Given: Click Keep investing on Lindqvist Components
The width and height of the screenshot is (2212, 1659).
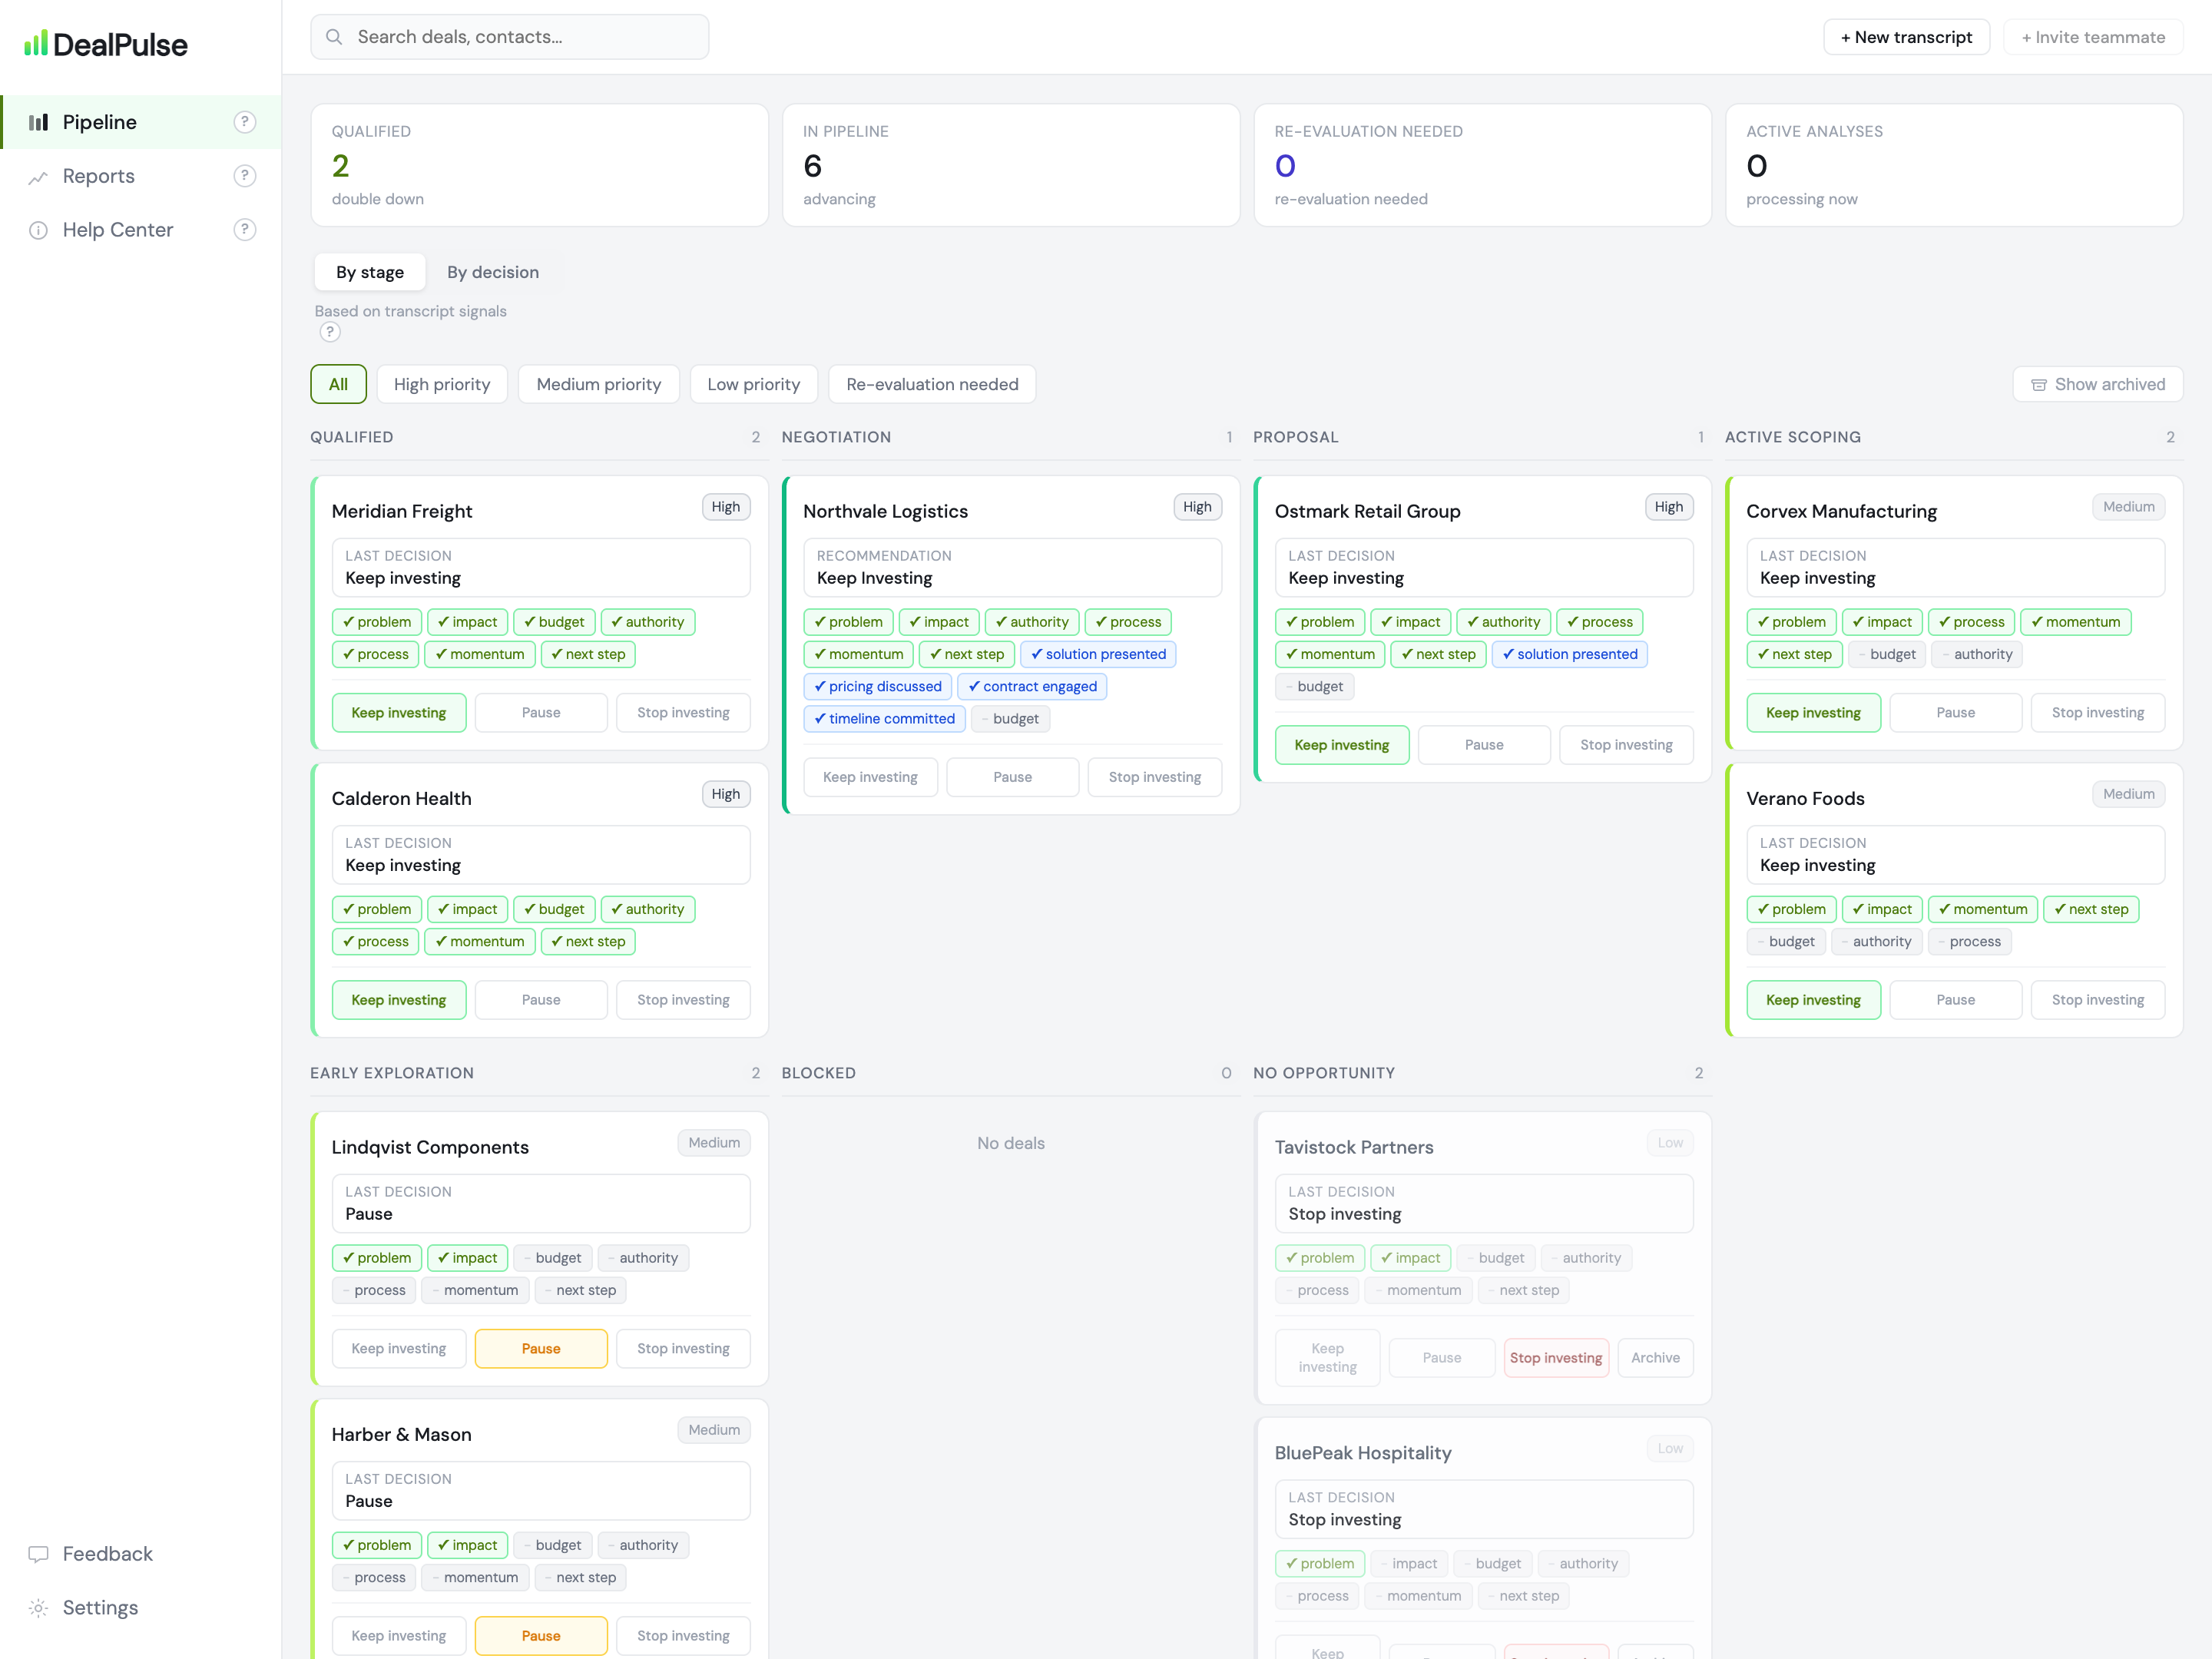Looking at the screenshot, I should click(399, 1349).
